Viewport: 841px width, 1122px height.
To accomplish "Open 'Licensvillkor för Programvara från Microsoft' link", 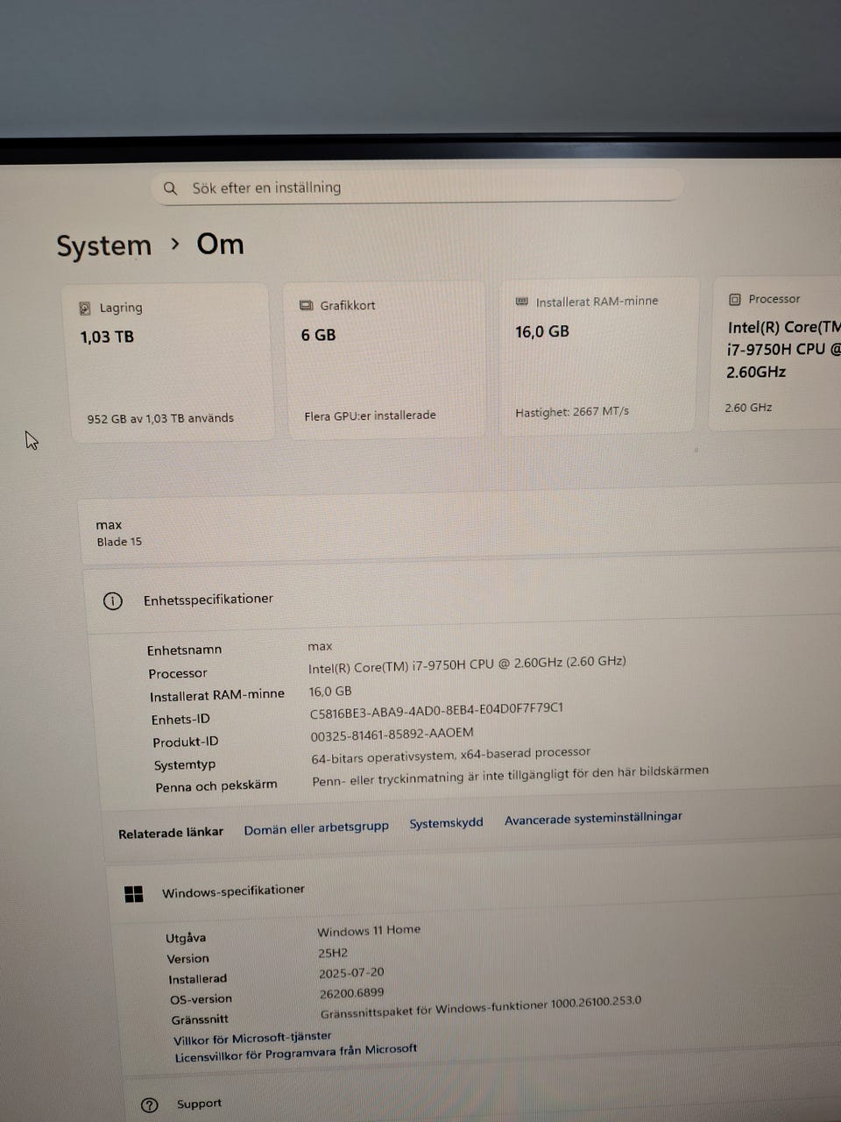I will pyautogui.click(x=295, y=1053).
